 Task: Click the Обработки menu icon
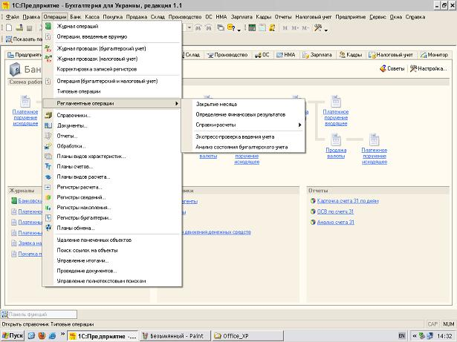(x=48, y=146)
